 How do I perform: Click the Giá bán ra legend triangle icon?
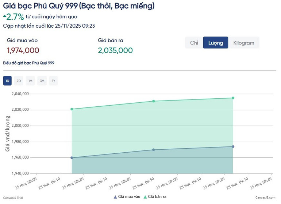point(145,197)
